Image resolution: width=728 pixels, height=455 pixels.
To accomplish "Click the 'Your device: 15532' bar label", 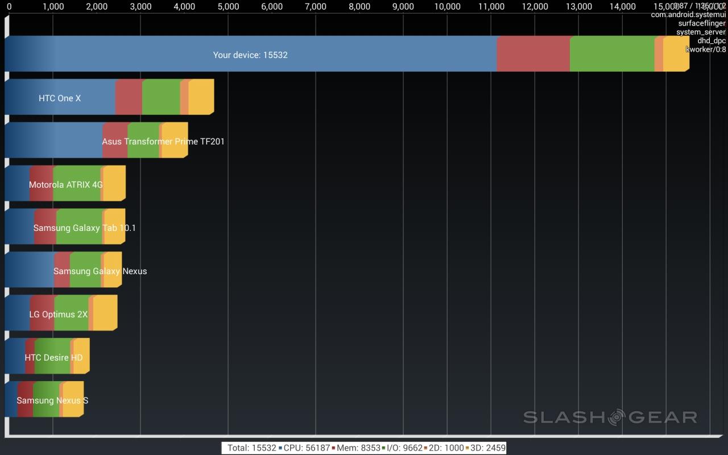I will tap(250, 55).
